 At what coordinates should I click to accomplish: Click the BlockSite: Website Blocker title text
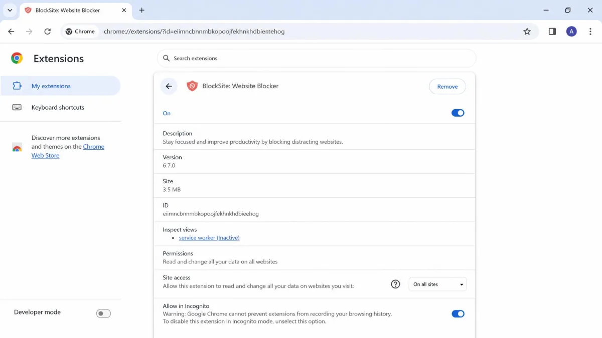240,86
